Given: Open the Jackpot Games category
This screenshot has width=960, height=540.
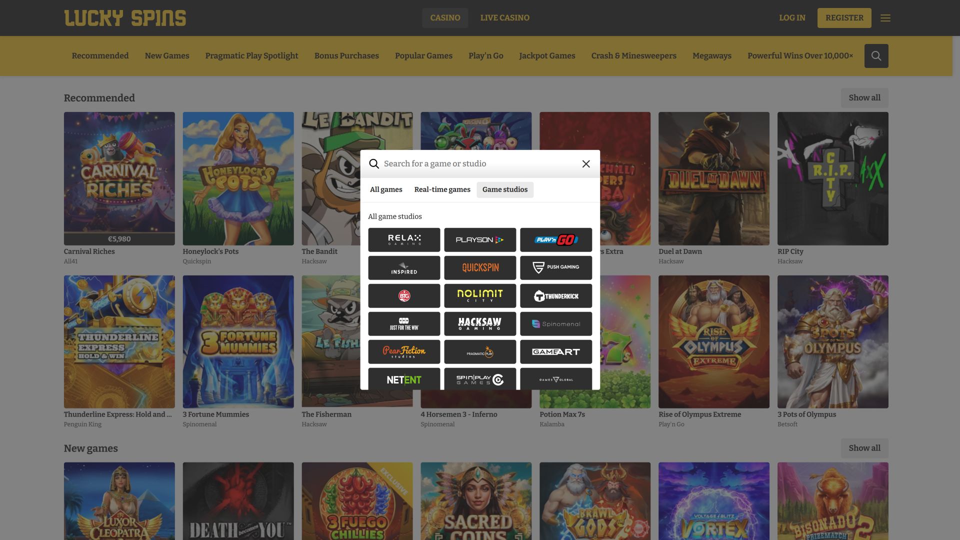Looking at the screenshot, I should pos(547,56).
